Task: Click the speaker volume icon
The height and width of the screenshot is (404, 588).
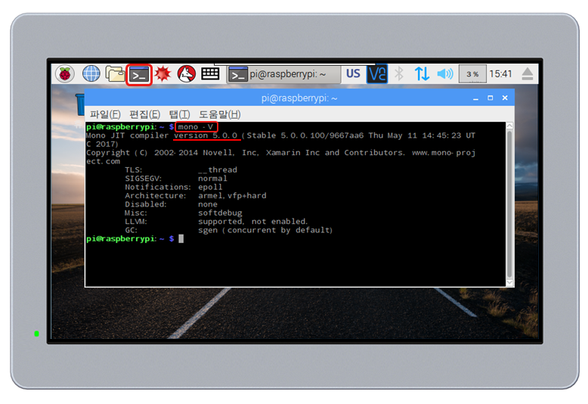Action: point(445,73)
